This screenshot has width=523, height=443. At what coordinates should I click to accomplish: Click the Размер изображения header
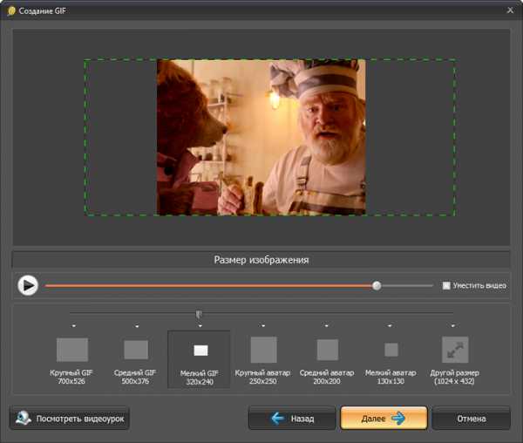point(261,260)
